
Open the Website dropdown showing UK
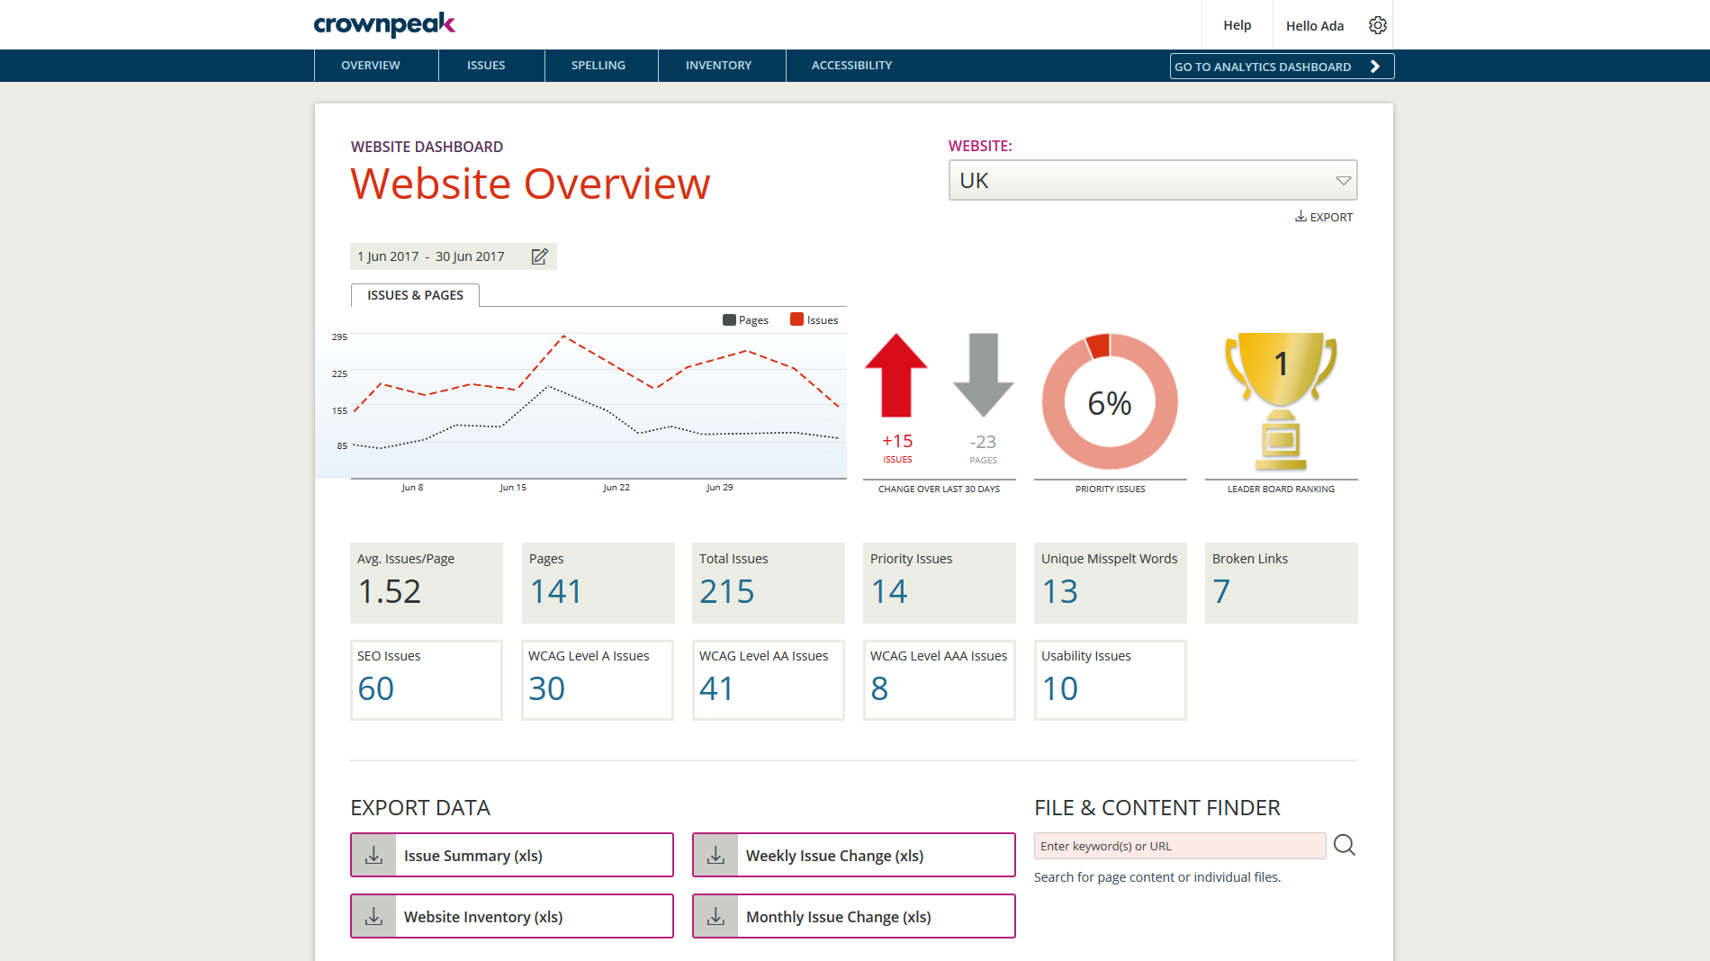click(x=1152, y=180)
